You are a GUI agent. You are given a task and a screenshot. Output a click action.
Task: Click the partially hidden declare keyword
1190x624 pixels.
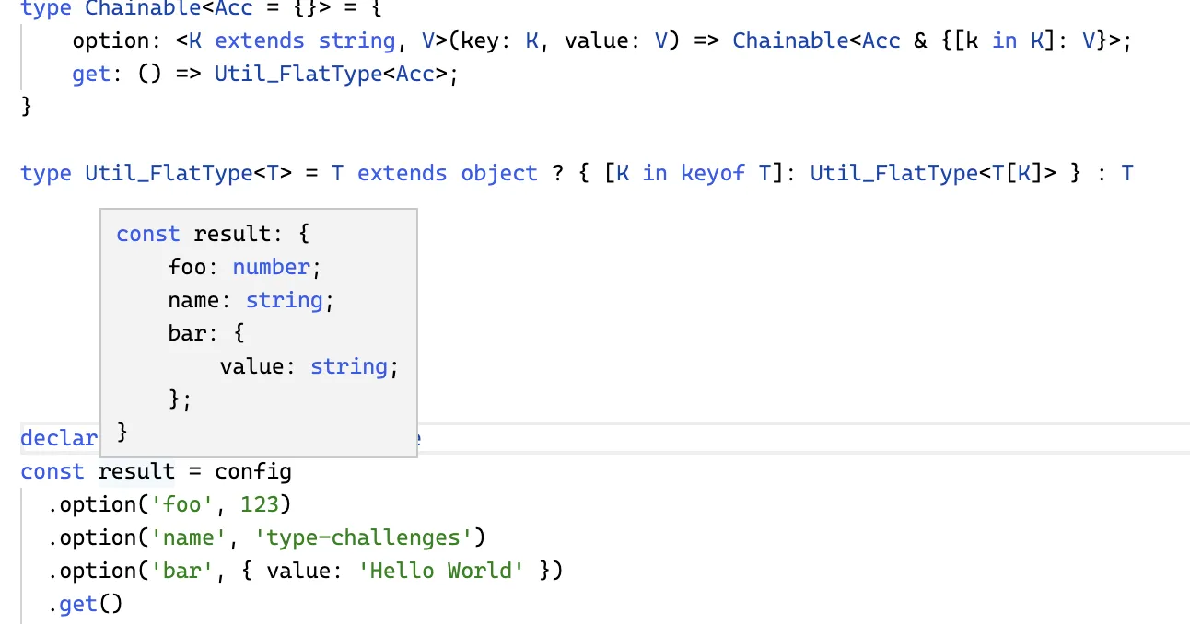coord(59,438)
